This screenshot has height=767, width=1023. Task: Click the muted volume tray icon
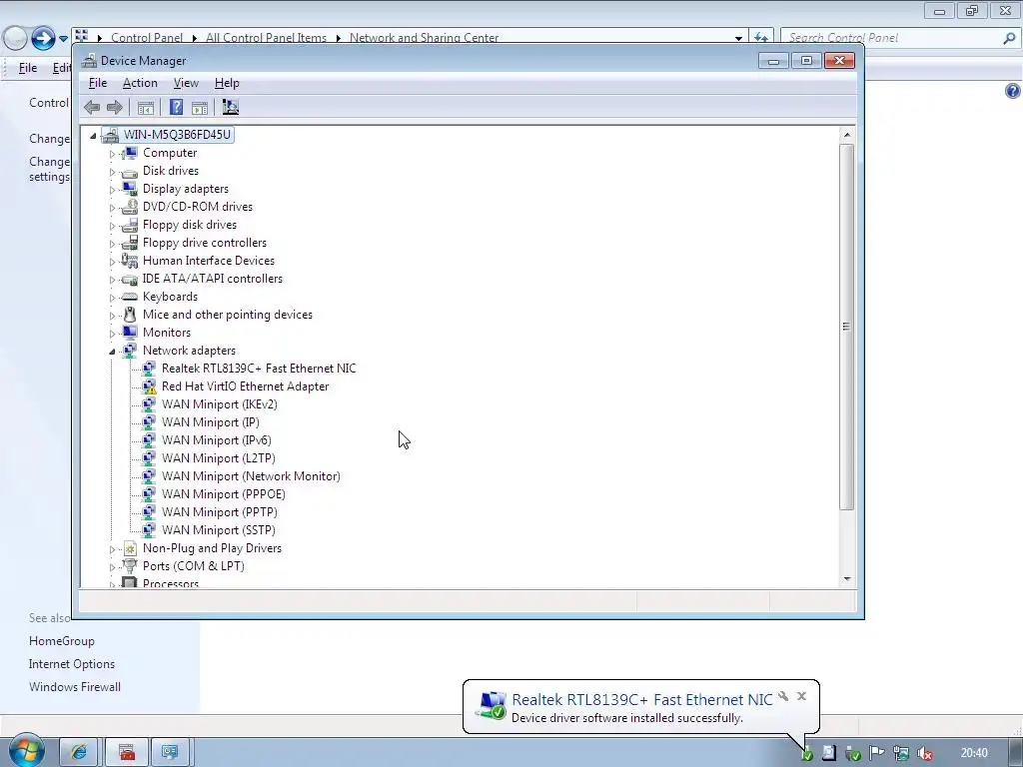coord(924,753)
